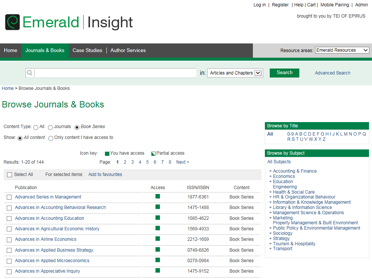The image size is (372, 279).
Task: Open the Case Studies tab
Action: 87,50
